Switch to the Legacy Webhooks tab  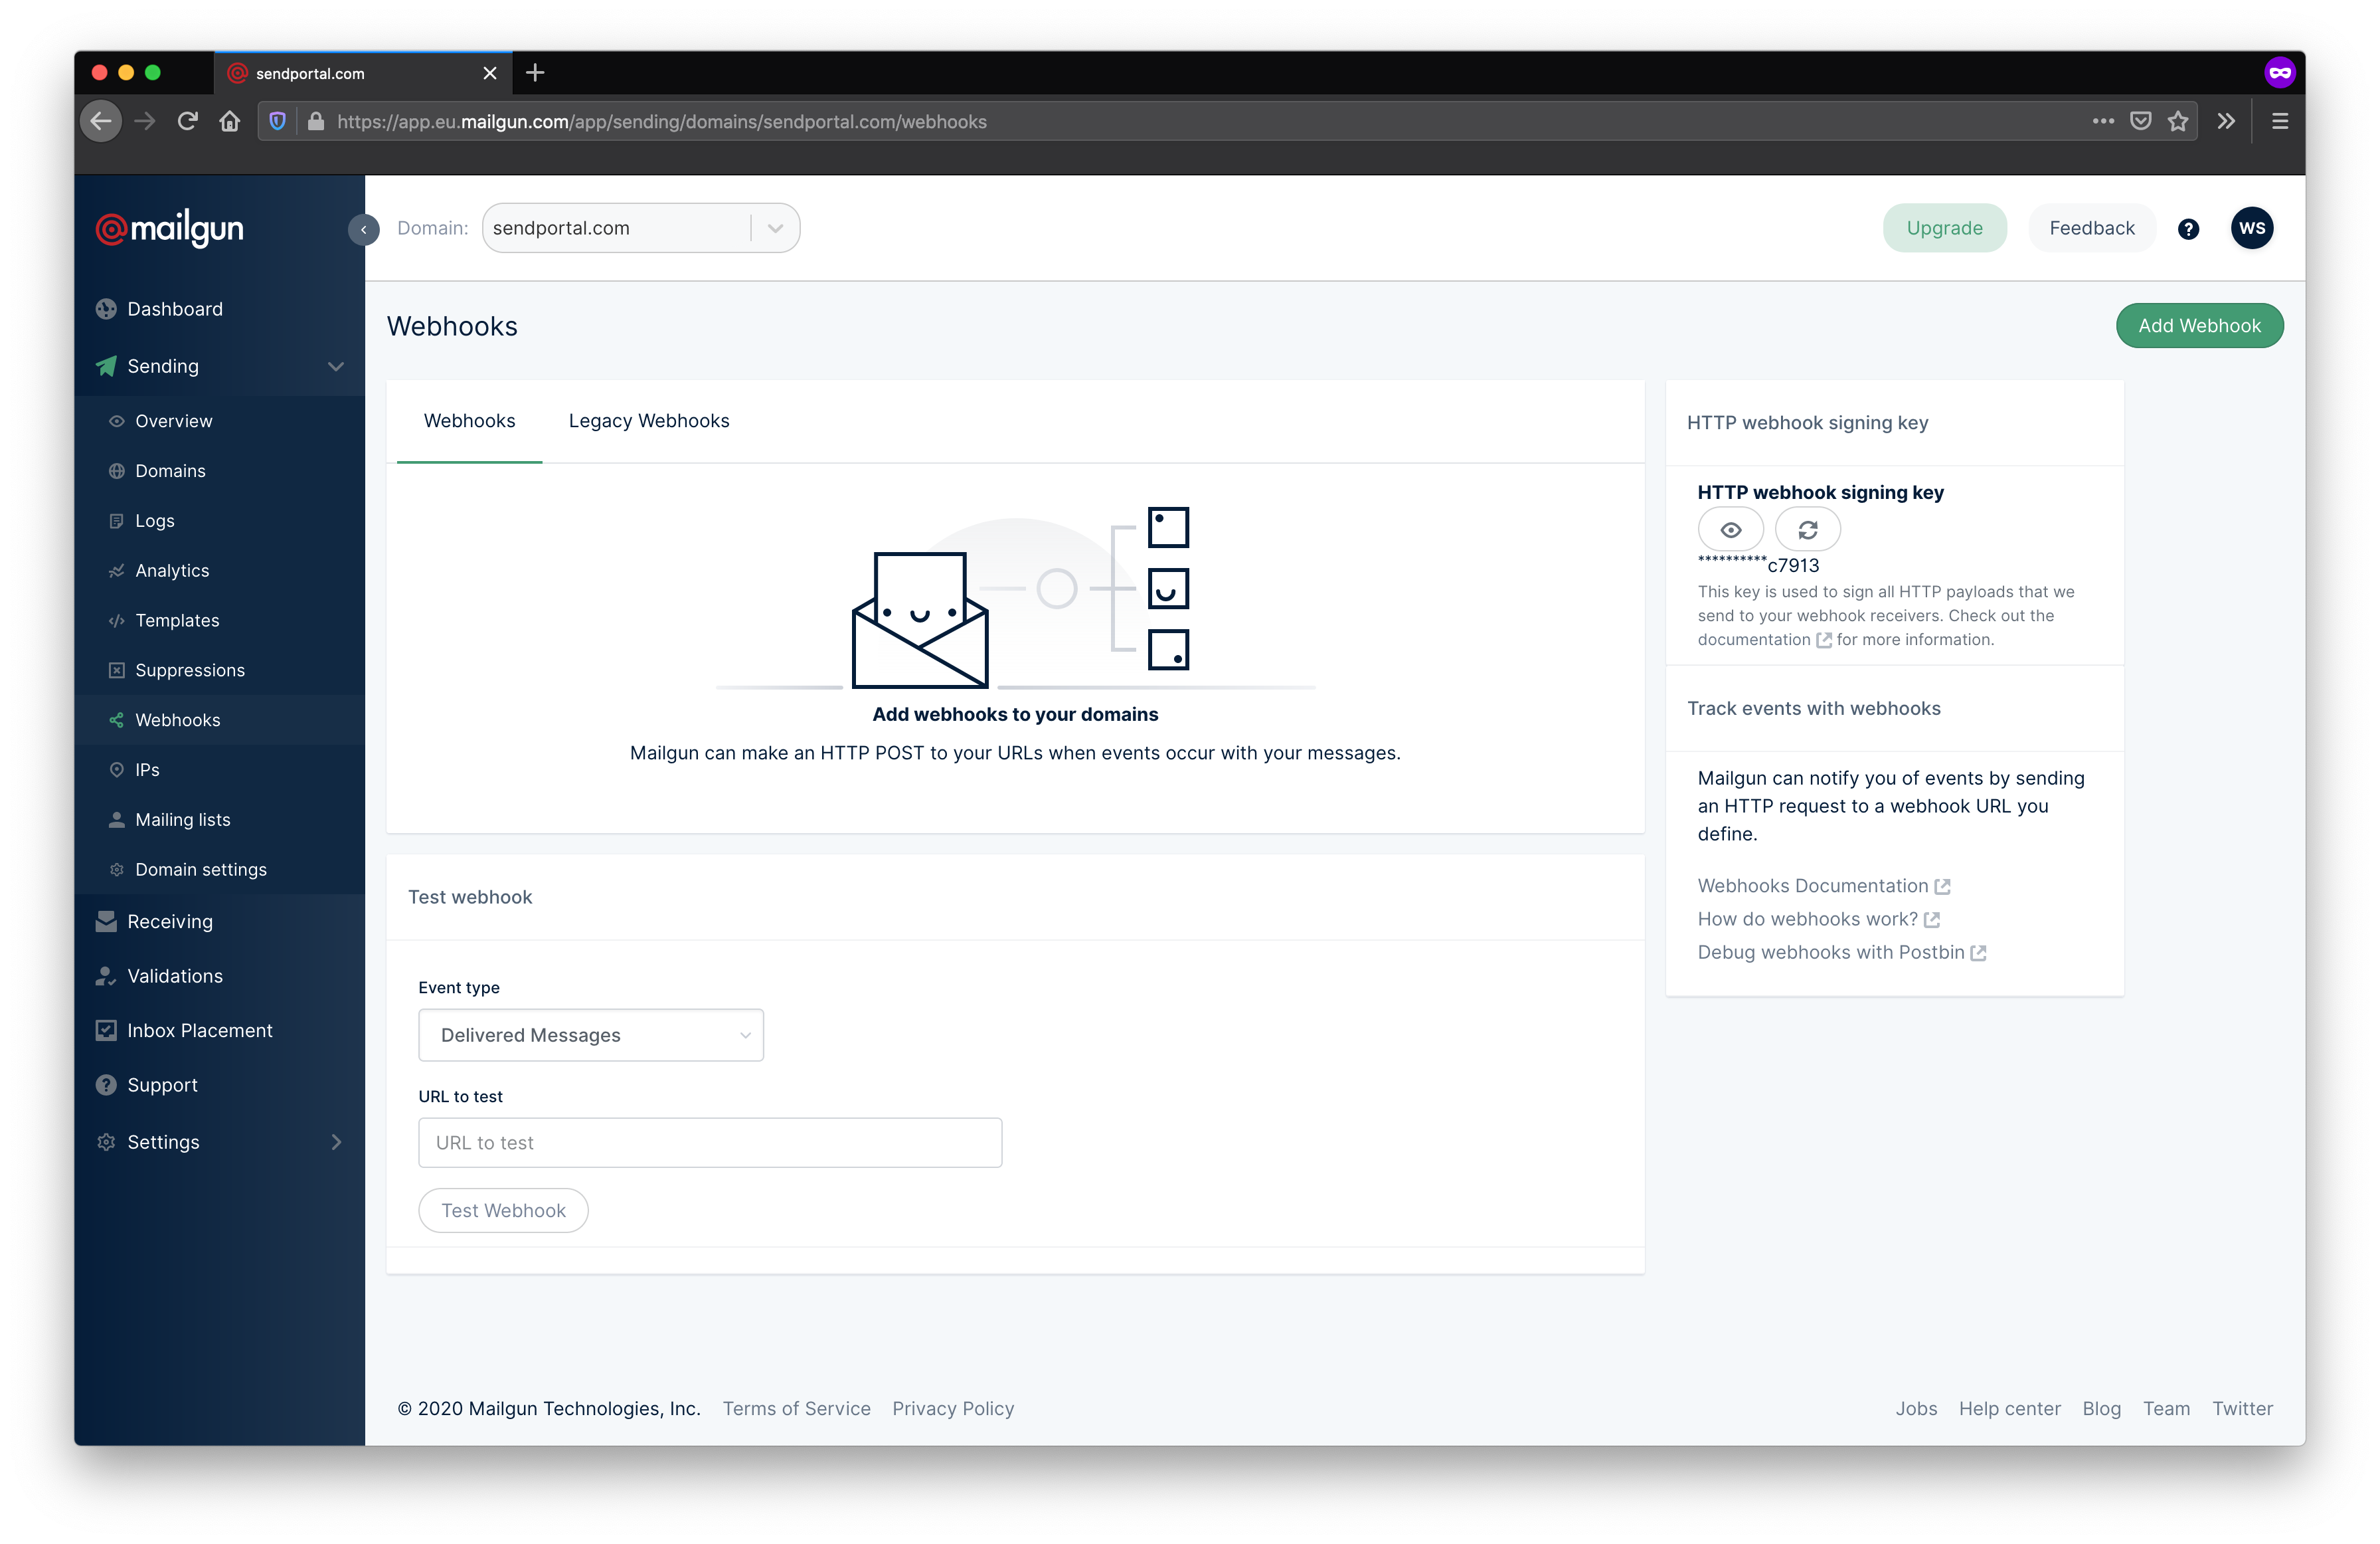pyautogui.click(x=649, y=420)
